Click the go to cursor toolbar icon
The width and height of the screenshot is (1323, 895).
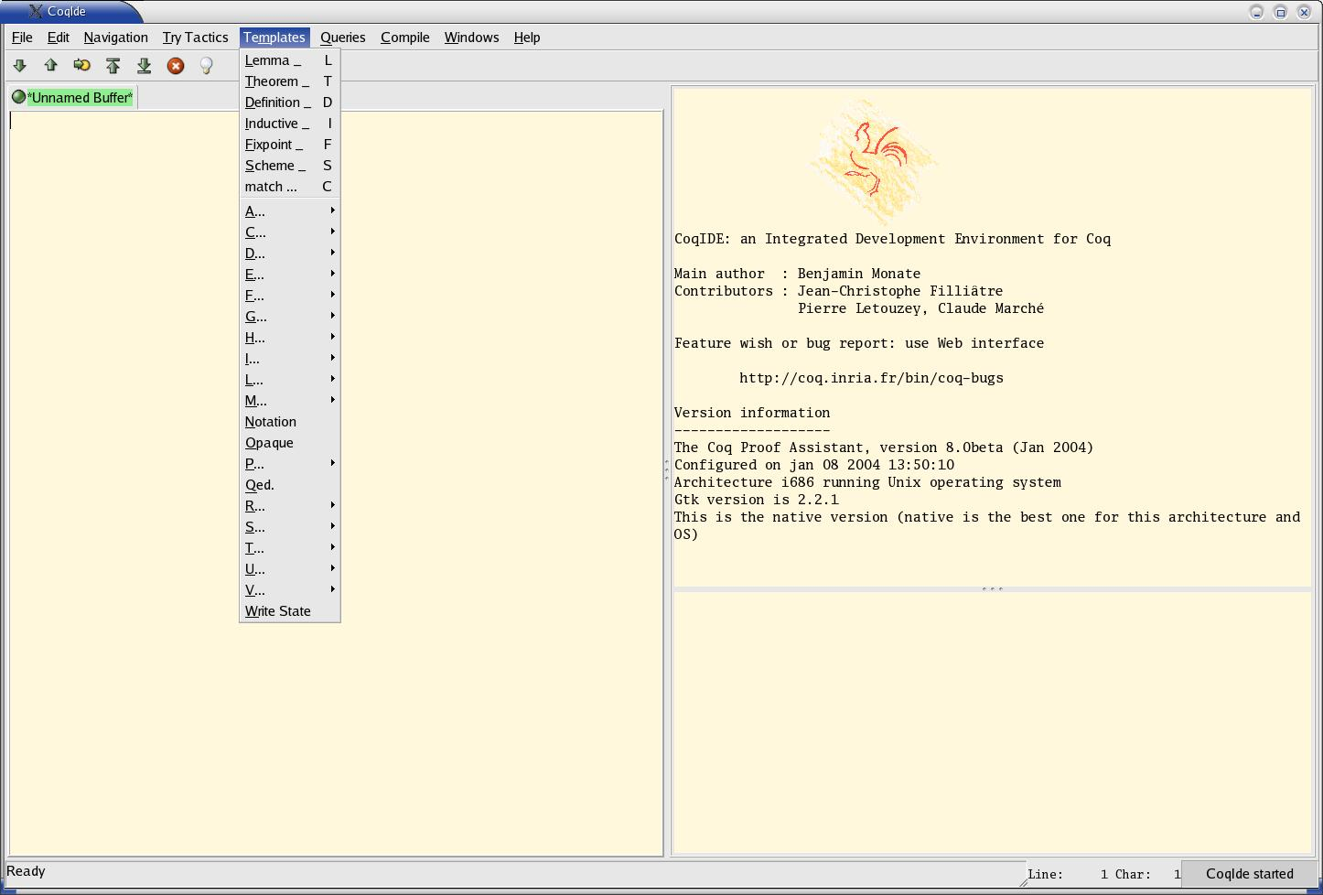coord(81,65)
